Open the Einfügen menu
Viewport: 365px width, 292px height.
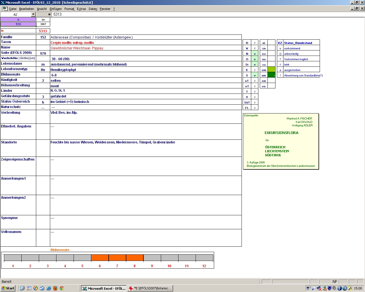coord(56,9)
